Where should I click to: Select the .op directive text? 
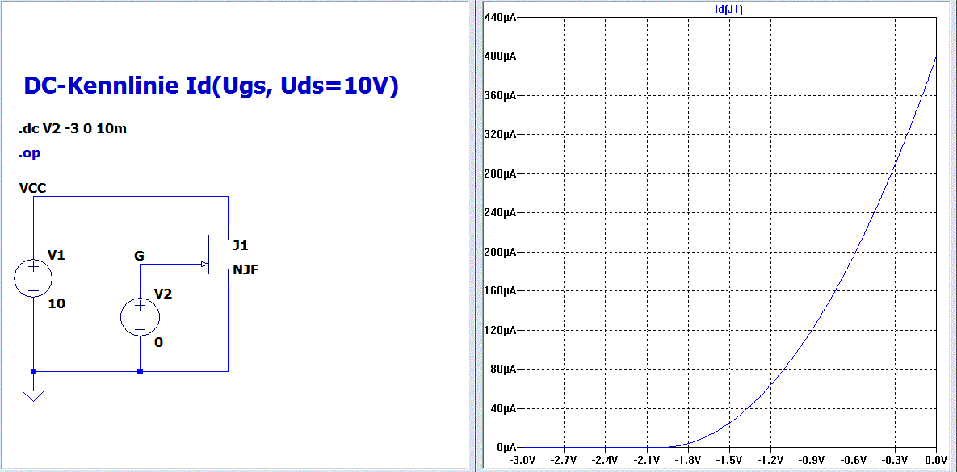tap(29, 154)
